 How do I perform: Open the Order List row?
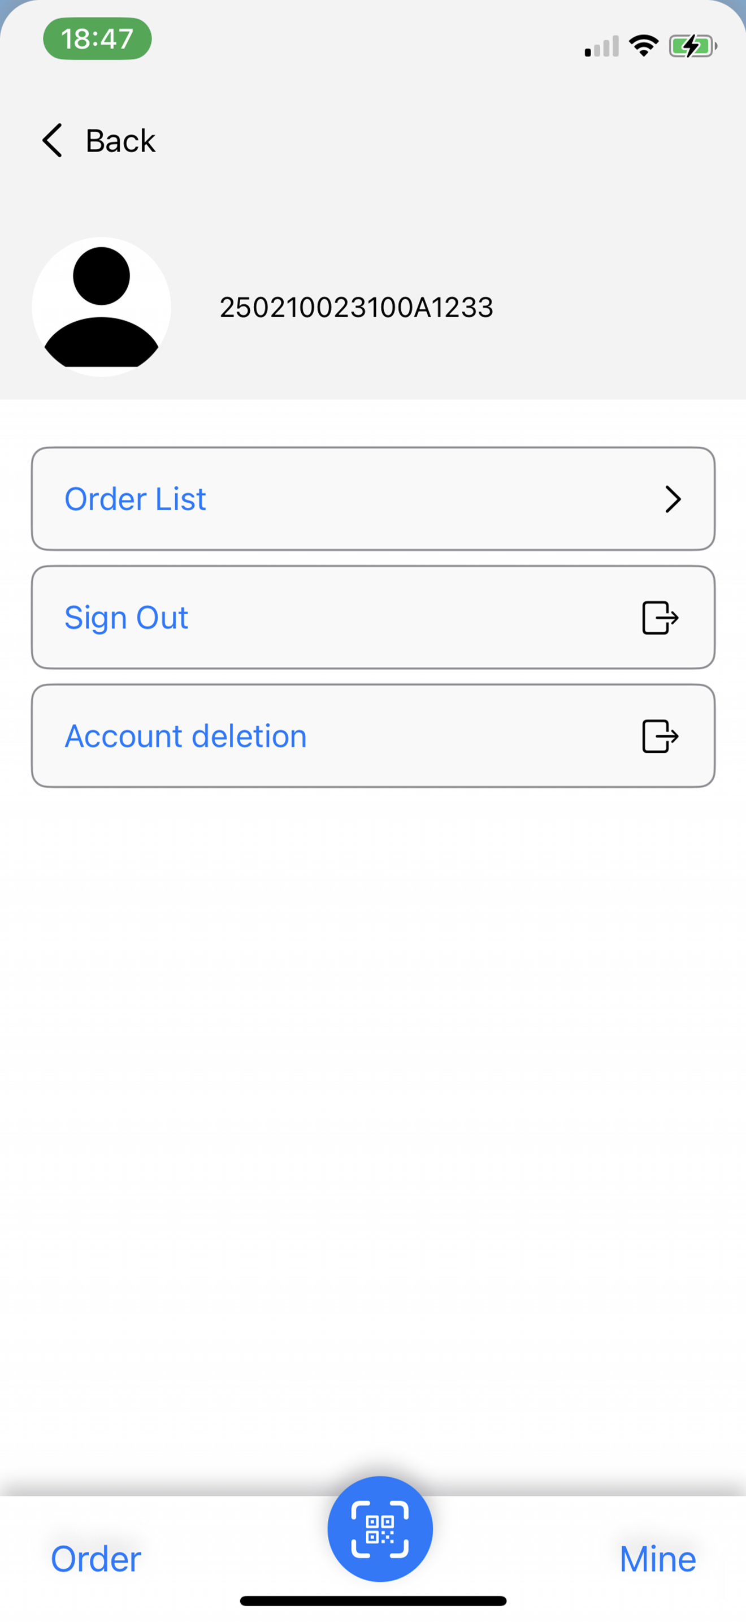[x=373, y=499]
